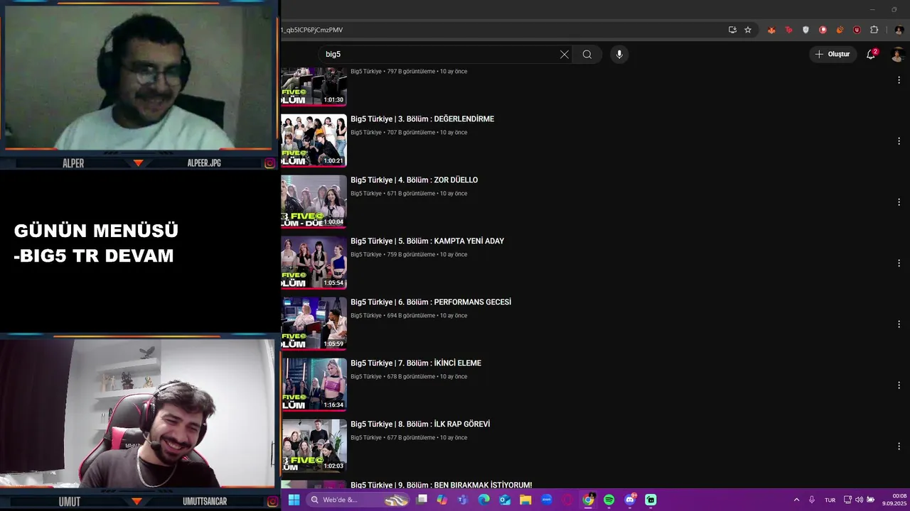The image size is (910, 511).
Task: Click Big5 Türkiye channel name under 3. Bölüm
Action: [x=366, y=133]
